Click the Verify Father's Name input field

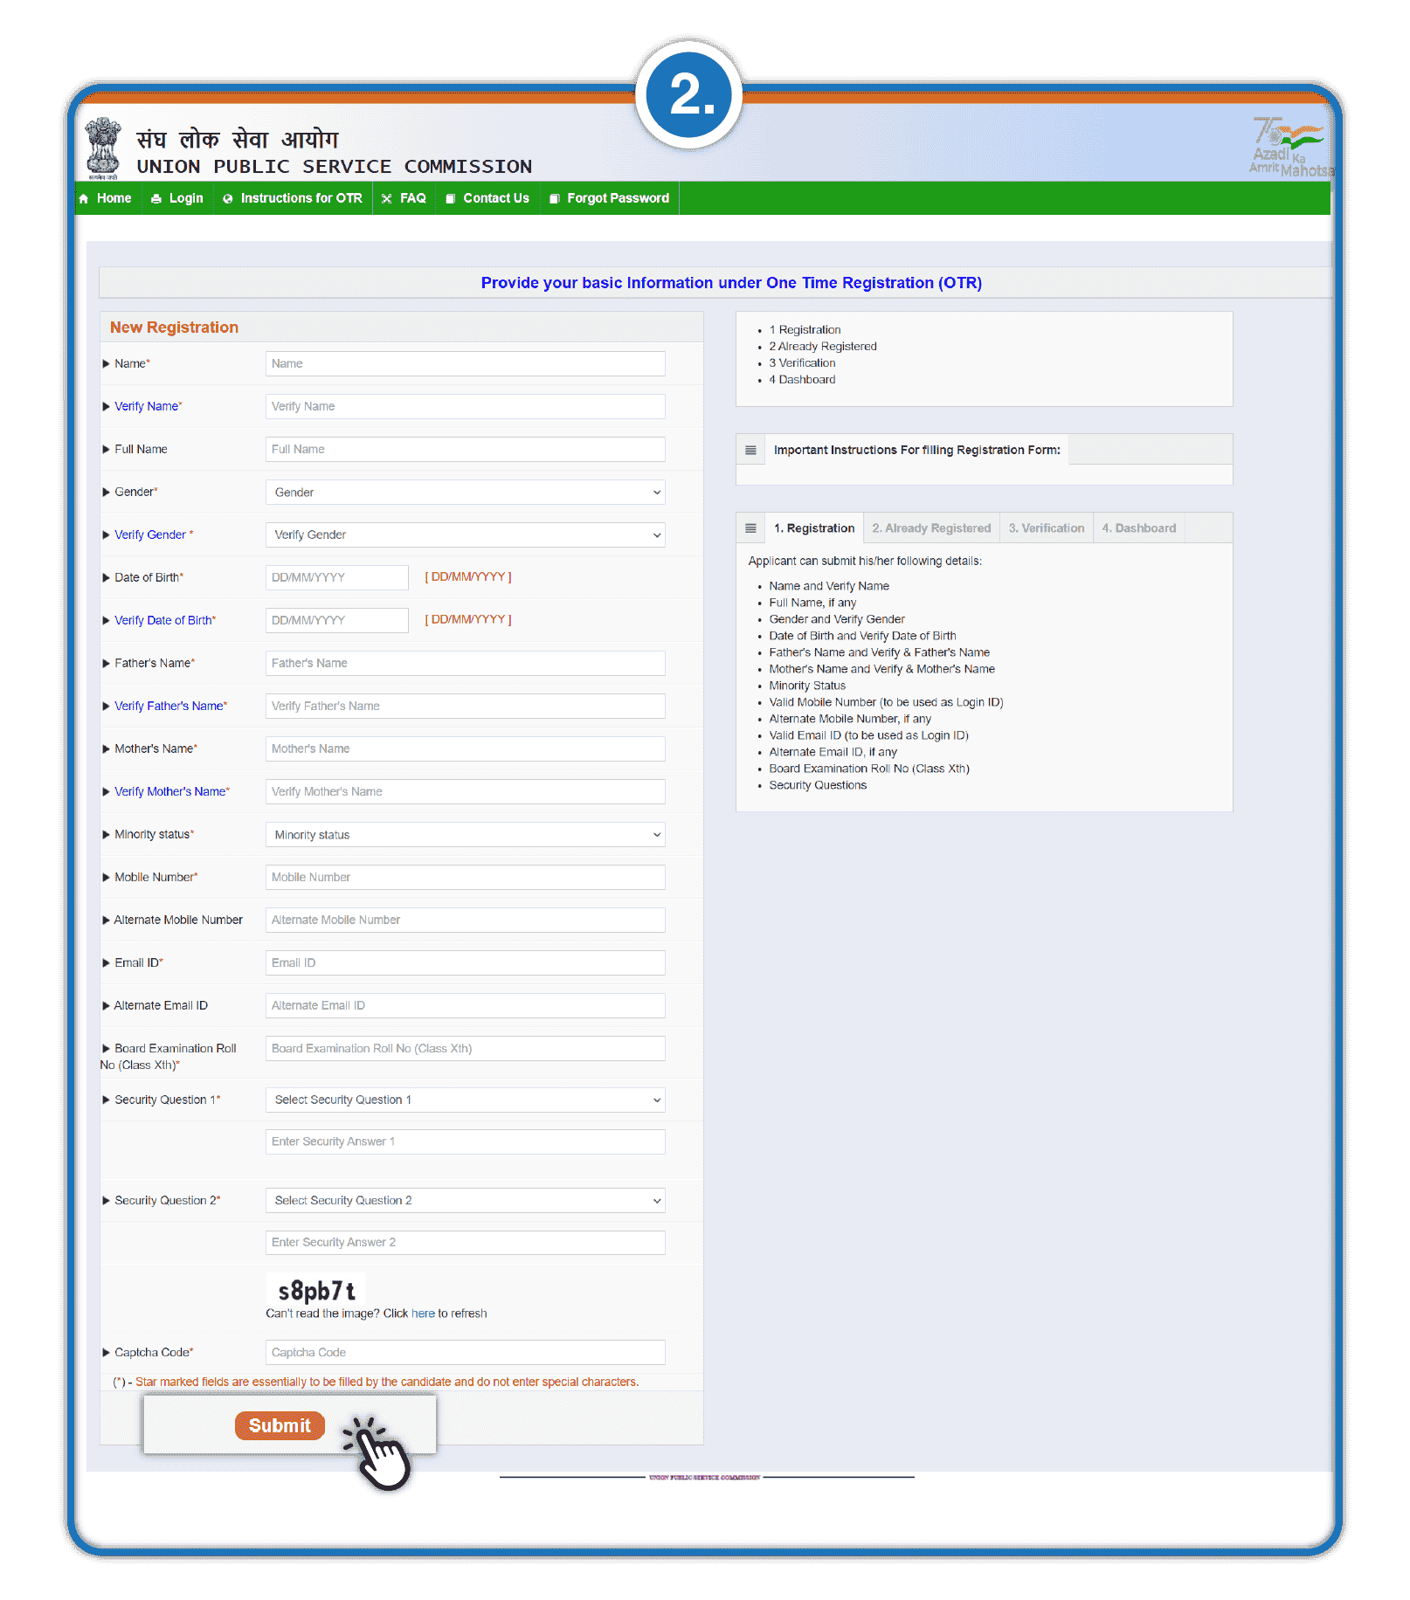(466, 707)
